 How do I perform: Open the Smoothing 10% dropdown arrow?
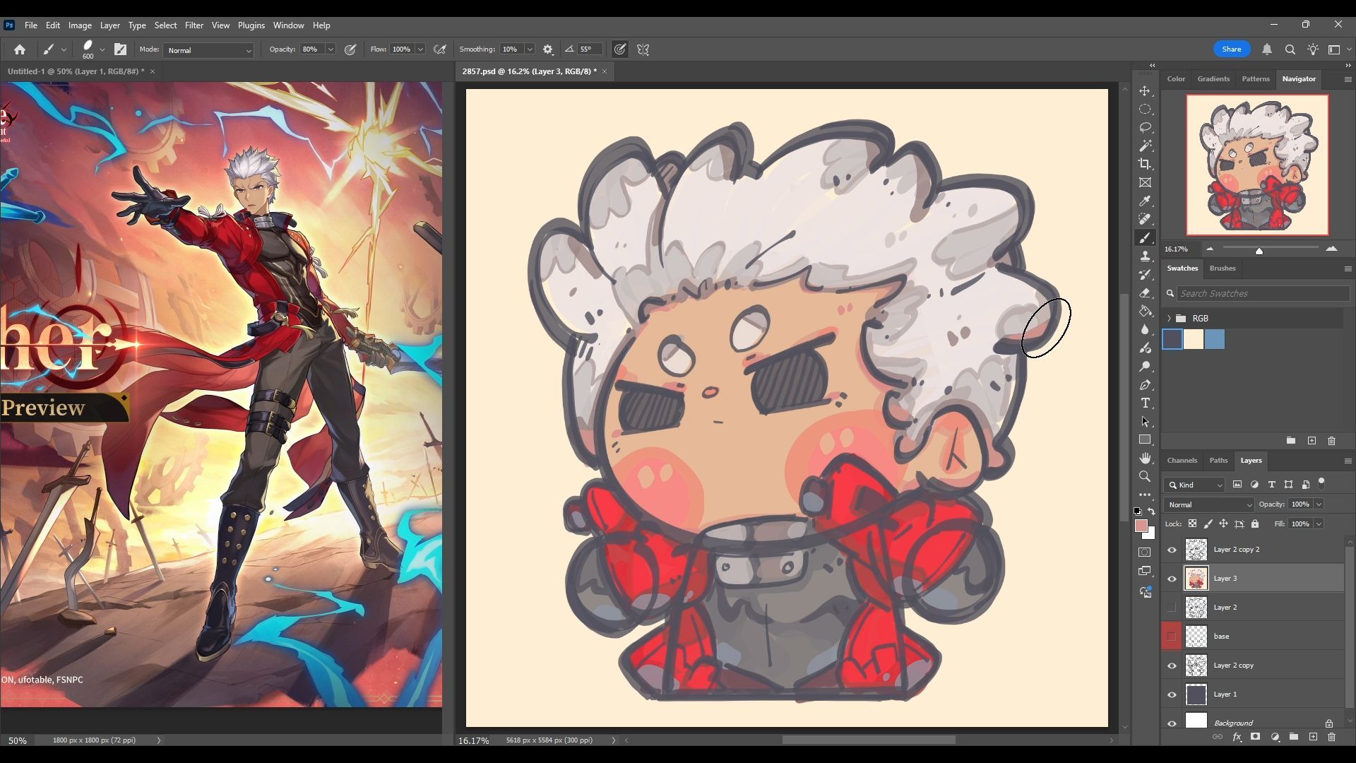(x=530, y=49)
